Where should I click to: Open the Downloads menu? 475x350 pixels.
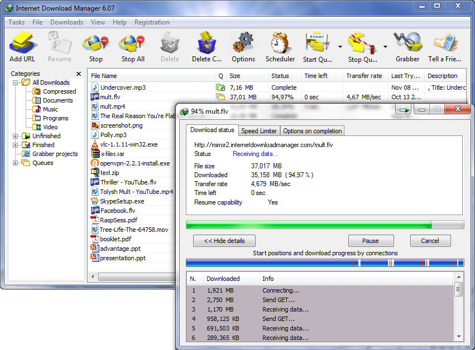point(66,22)
